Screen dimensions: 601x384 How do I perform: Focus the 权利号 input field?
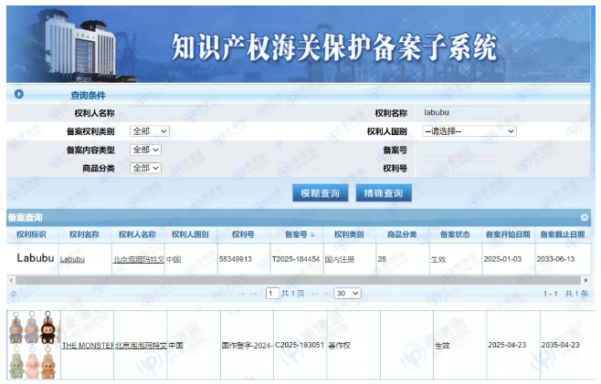tap(461, 168)
